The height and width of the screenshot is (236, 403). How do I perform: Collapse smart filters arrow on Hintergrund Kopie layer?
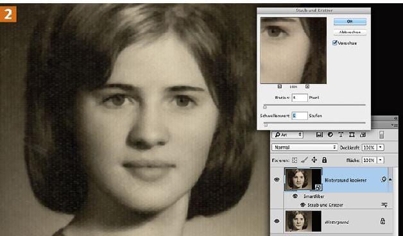click(x=390, y=180)
